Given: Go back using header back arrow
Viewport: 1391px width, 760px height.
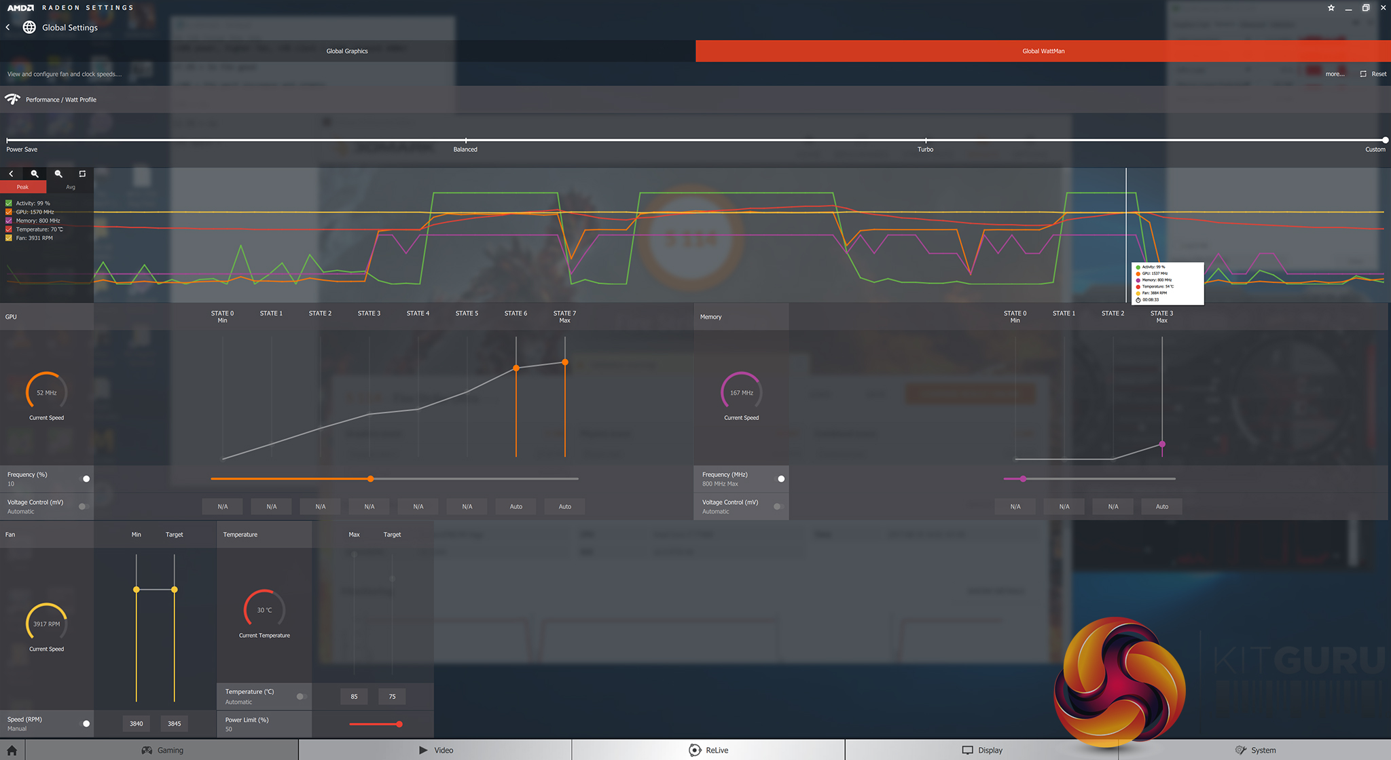Looking at the screenshot, I should (x=7, y=27).
